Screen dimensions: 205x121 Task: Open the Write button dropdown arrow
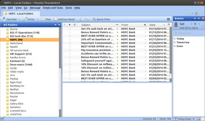tap(37, 19)
